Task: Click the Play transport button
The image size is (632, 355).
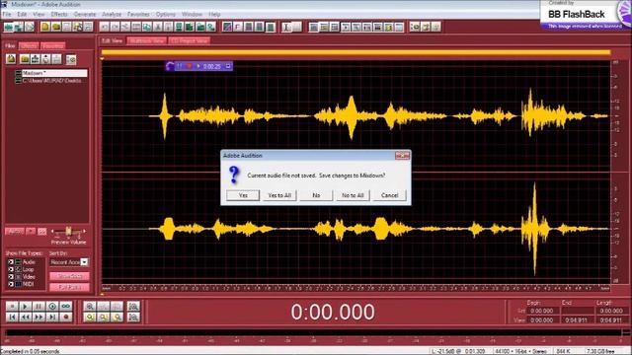Action: tap(25, 307)
